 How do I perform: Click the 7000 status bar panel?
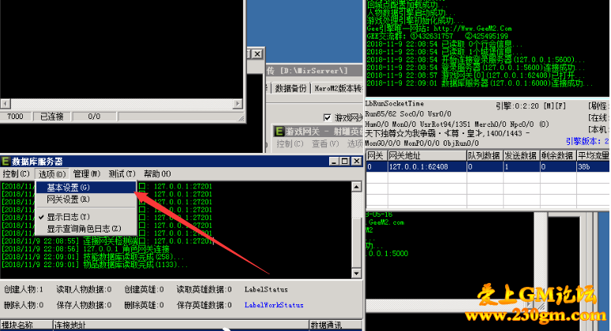(x=16, y=117)
